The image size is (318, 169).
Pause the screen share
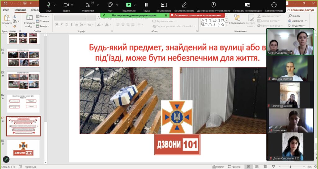146,5
